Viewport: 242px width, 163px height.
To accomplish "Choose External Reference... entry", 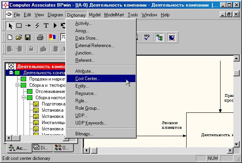I will pos(101,46).
